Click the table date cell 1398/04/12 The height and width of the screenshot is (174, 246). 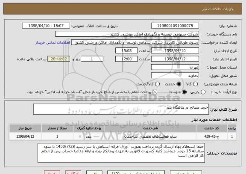click(25, 136)
